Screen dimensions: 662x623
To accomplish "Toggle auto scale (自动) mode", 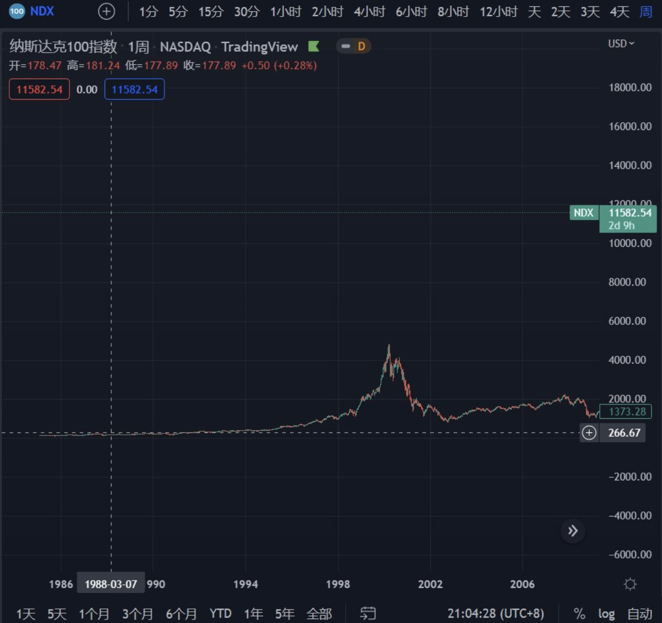I will pos(640,614).
